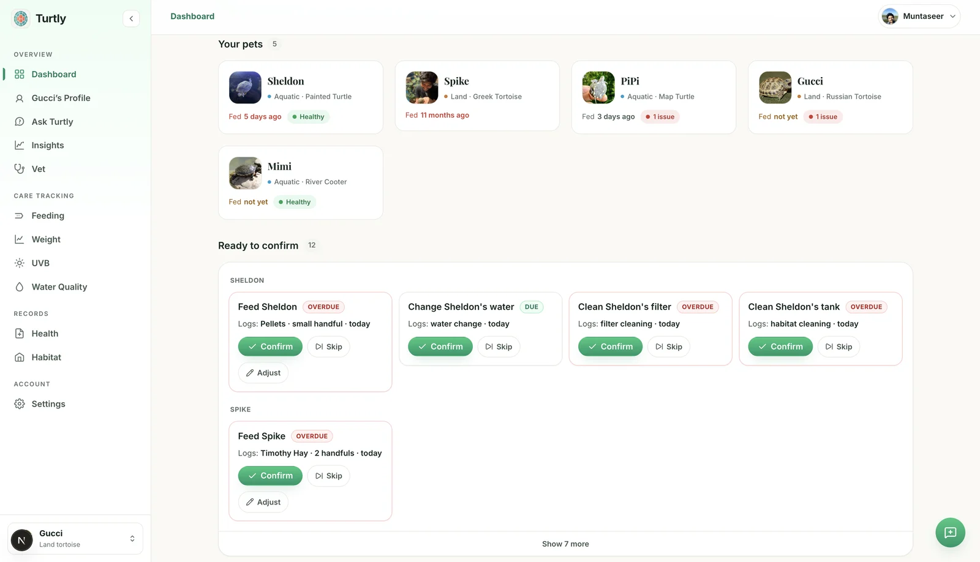980x562 pixels.
Task: Click the Health record icon
Action: 20,334
